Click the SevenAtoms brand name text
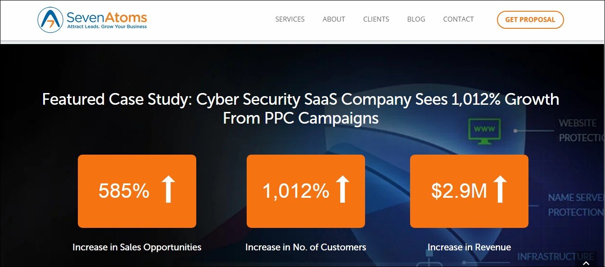The height and width of the screenshot is (267, 605). click(x=107, y=18)
